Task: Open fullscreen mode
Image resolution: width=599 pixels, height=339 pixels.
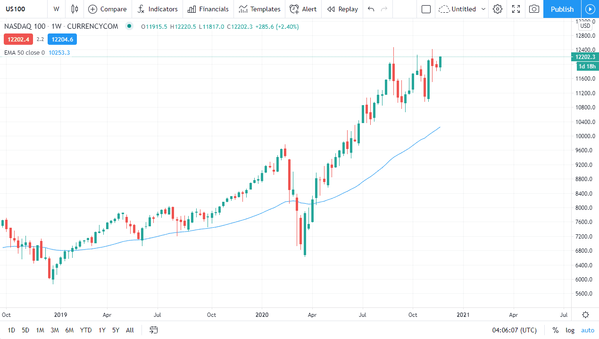Action: [516, 9]
